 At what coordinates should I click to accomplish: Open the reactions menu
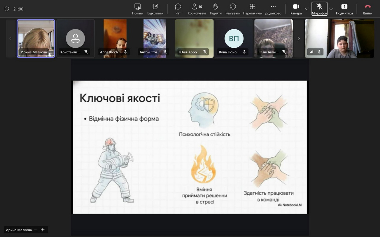click(233, 9)
